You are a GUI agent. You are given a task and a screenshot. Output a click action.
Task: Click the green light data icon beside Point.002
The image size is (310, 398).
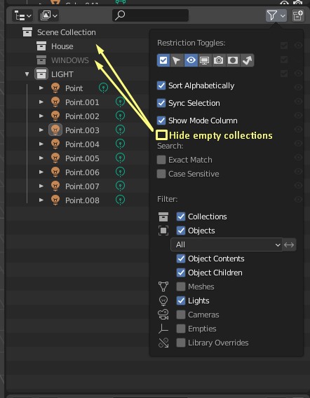tap(120, 116)
